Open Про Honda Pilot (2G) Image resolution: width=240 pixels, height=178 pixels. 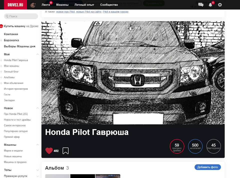point(16,114)
